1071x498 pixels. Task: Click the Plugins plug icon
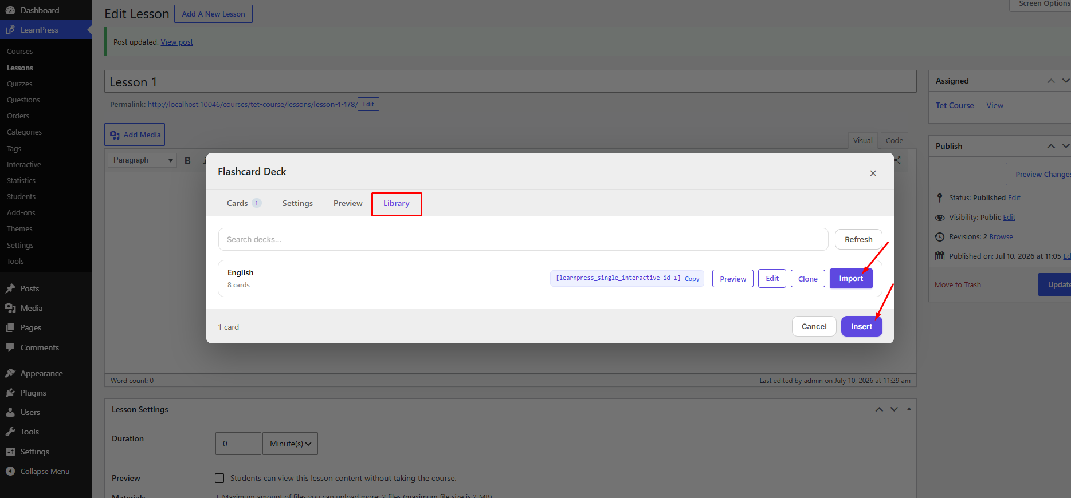(x=10, y=393)
